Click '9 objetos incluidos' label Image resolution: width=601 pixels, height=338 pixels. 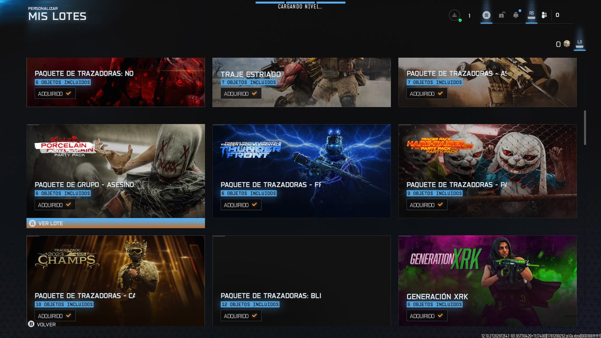435,193
